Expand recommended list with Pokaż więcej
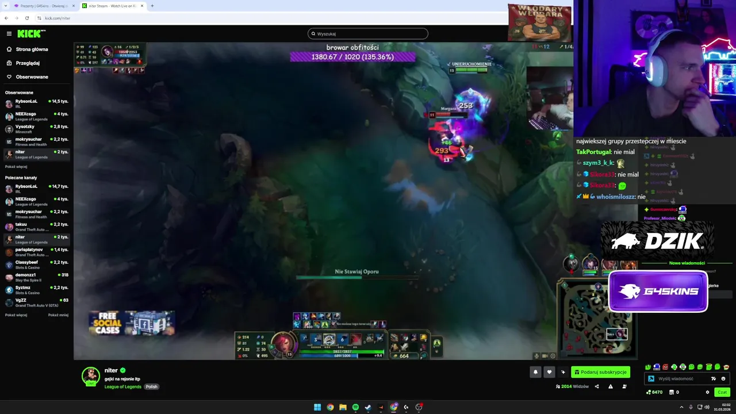The width and height of the screenshot is (736, 414). tap(16, 315)
